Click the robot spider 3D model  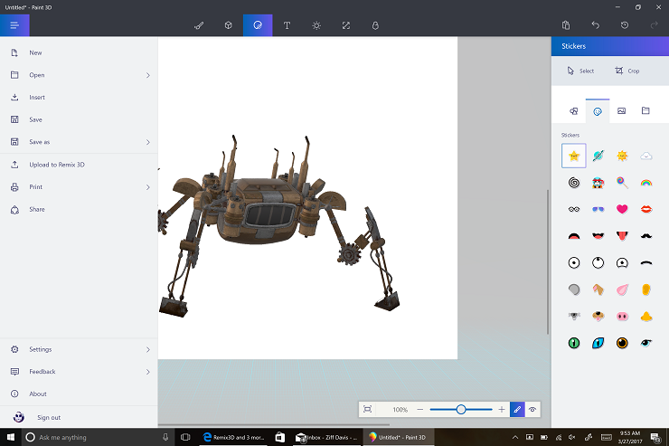coord(279,226)
